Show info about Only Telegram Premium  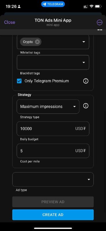[x=86, y=81]
